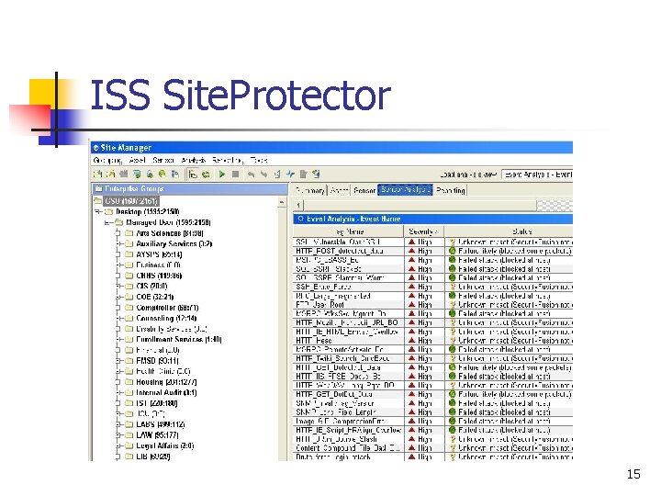The image size is (661, 496).
Task: Click the first toolbar icon below the Grouping menu
Action: [98, 174]
